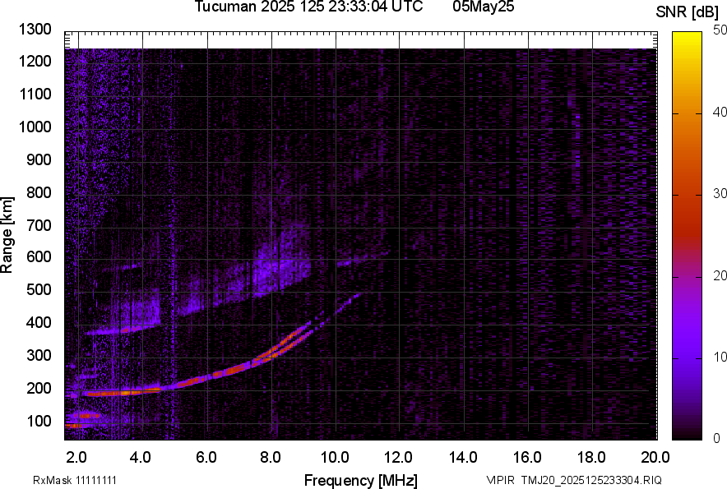
Task: Click the 0 value on the SNR colorbar
Action: pos(717,437)
